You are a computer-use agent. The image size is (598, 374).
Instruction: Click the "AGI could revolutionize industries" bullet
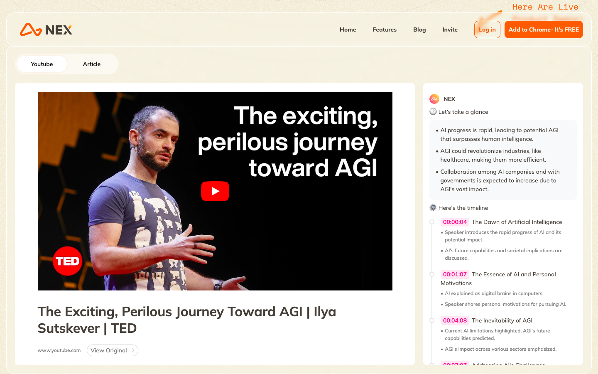coord(493,155)
